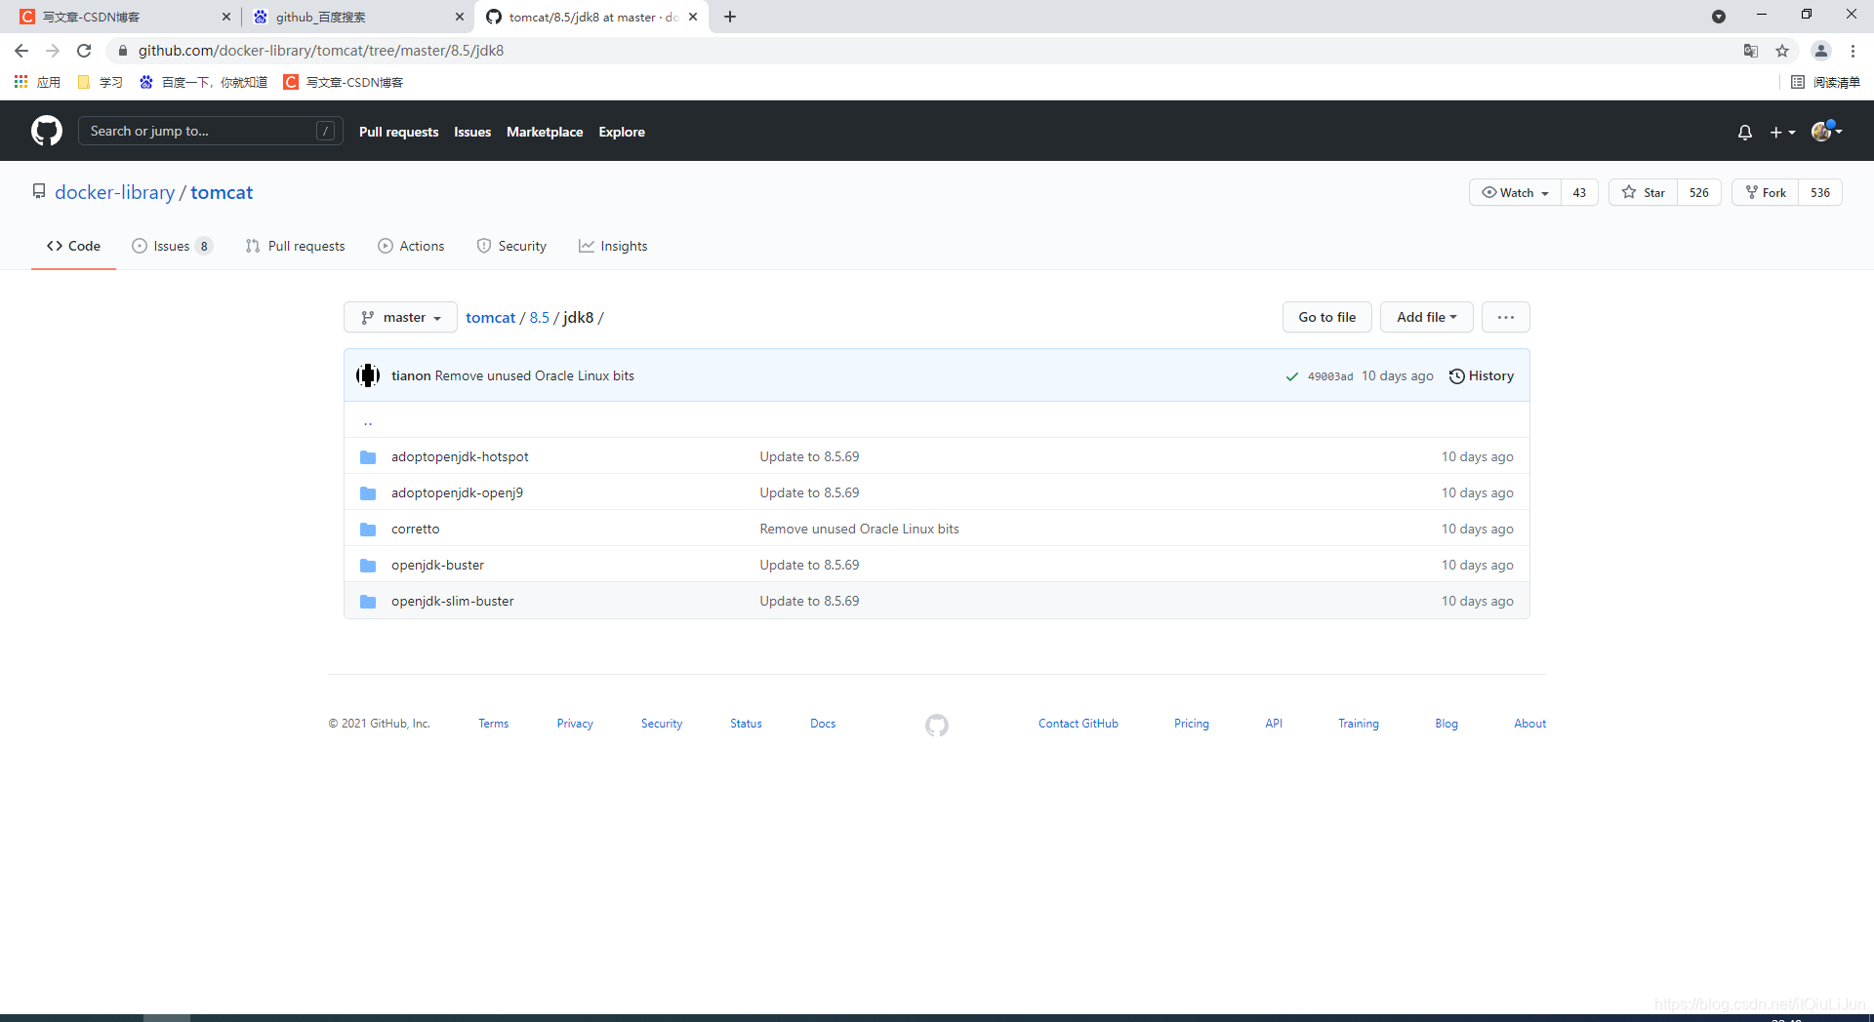Open the notifications bell icon

[1745, 132]
